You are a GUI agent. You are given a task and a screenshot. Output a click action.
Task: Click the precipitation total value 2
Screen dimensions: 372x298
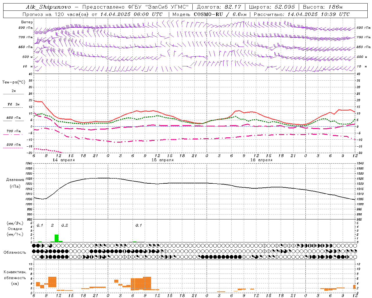[52, 225]
